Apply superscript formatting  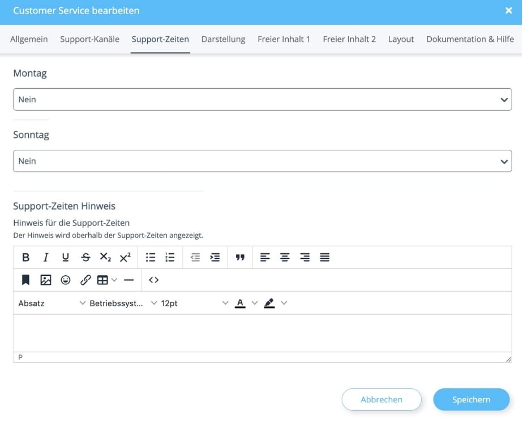pyautogui.click(x=125, y=258)
